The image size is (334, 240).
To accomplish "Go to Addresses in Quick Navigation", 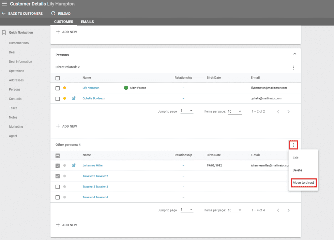I will click(16, 80).
